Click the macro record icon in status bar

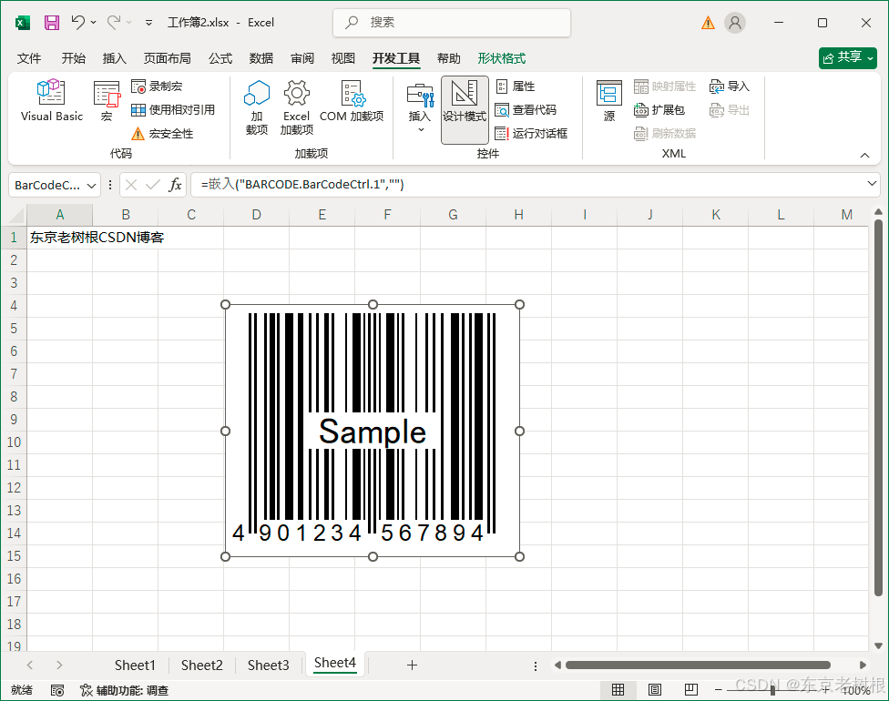pyautogui.click(x=57, y=690)
